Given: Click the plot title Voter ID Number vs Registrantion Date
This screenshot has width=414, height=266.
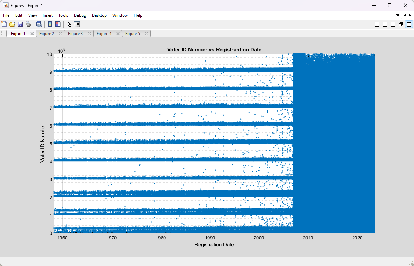Looking at the screenshot, I should [x=214, y=50].
